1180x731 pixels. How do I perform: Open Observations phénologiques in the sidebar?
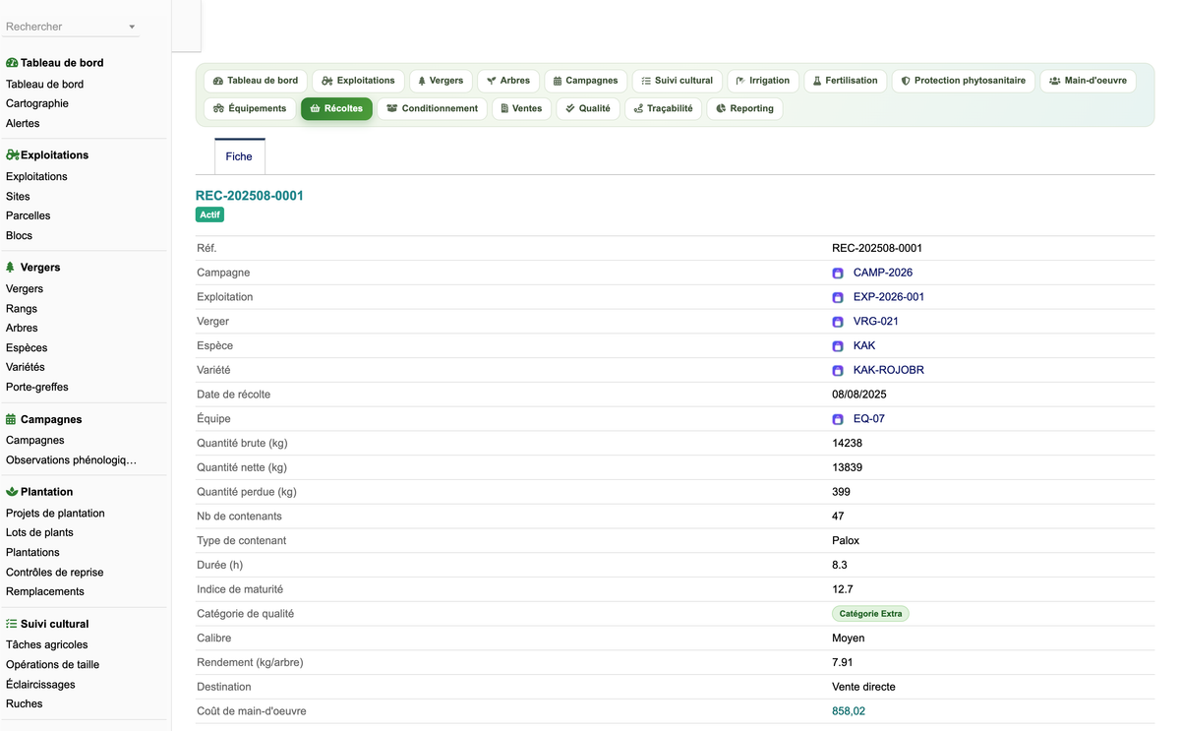tap(71, 460)
